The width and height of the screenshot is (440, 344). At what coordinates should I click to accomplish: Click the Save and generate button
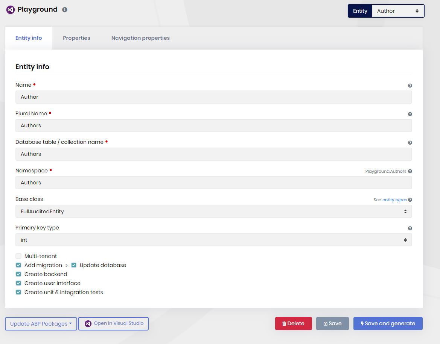(388, 323)
